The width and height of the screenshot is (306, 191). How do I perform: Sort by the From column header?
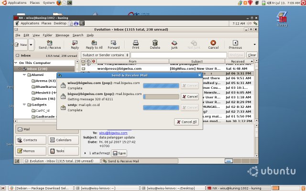pyautogui.click(x=132, y=62)
